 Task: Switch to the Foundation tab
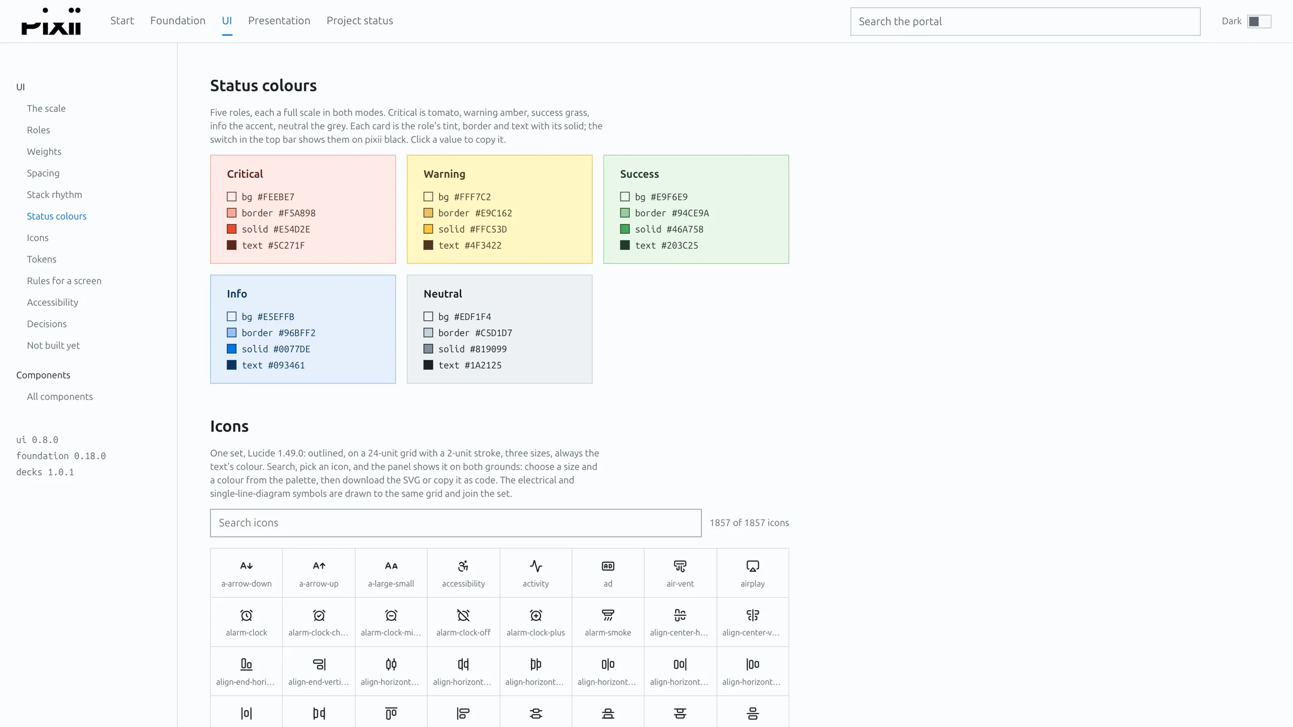178,20
